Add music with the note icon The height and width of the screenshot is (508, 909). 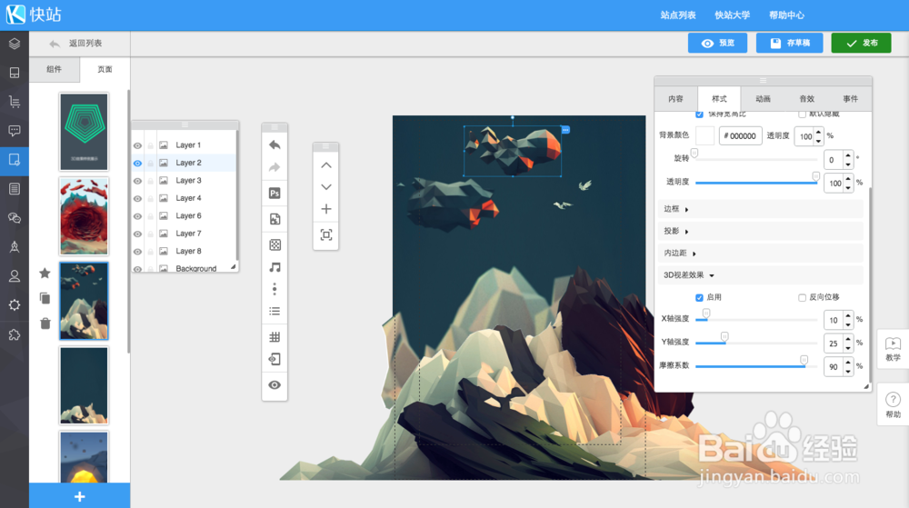(275, 267)
